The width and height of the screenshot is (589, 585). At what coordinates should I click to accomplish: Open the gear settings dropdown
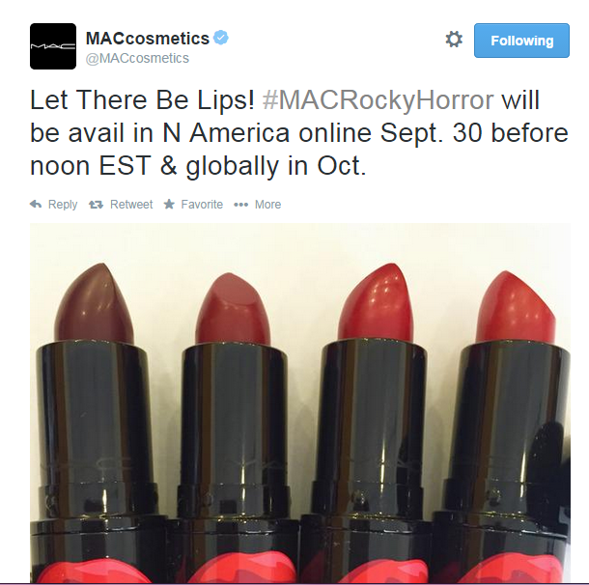(x=454, y=40)
